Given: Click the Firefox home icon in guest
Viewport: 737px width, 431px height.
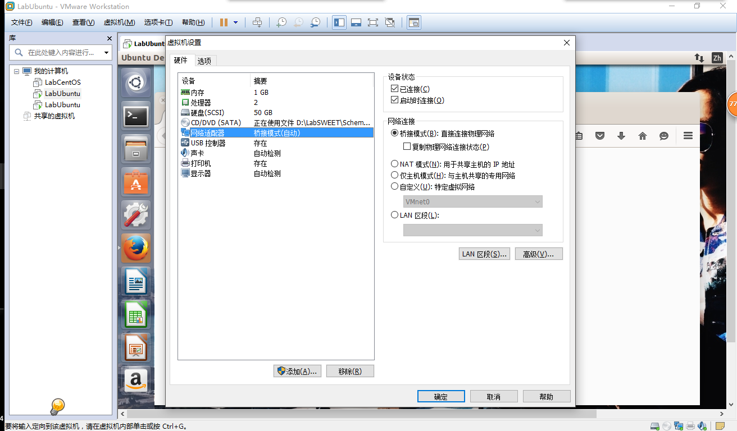Looking at the screenshot, I should click(x=643, y=136).
